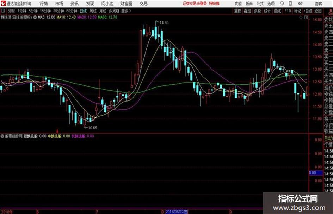333x214 pixels.
Task: Open the 公式 menu
Action: (x=260, y=4)
